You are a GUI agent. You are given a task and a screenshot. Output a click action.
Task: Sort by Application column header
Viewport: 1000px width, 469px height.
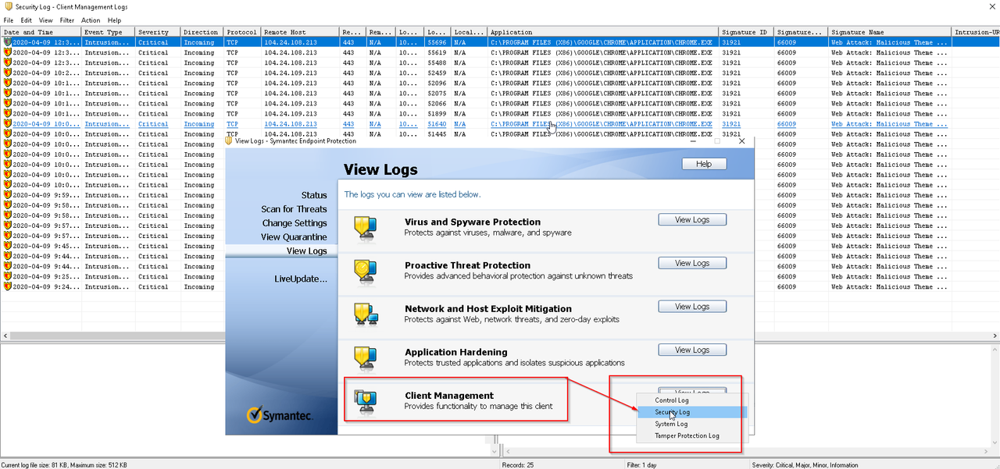[602, 32]
